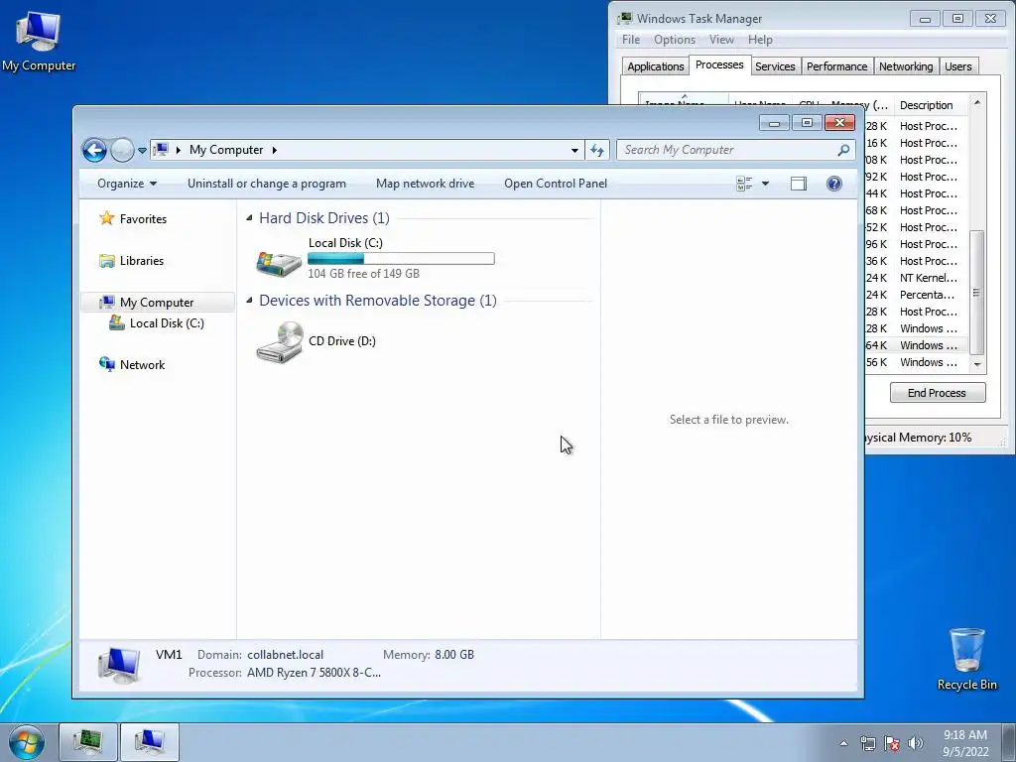Select Local Disk (C:) in navigation tree
The height and width of the screenshot is (762, 1016).
coord(167,323)
